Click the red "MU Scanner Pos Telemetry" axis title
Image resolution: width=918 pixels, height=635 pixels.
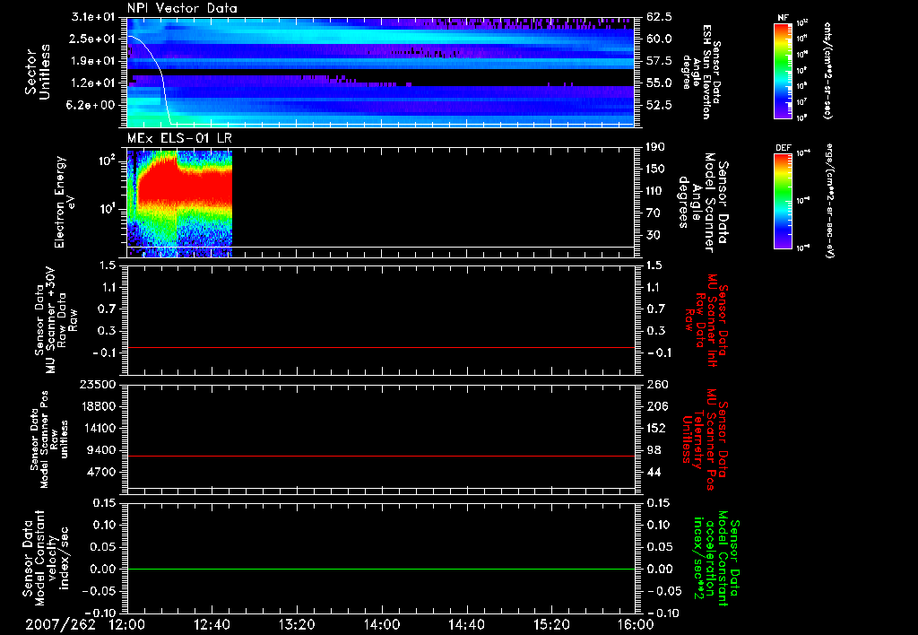[x=705, y=439]
